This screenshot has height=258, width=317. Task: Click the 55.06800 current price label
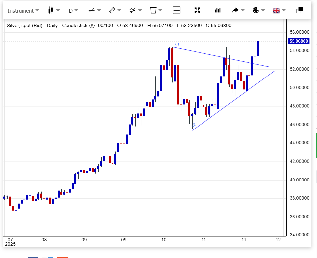coord(298,41)
